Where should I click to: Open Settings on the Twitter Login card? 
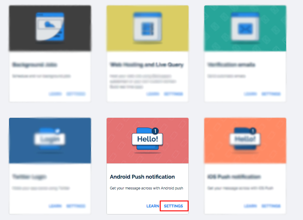[76, 206]
